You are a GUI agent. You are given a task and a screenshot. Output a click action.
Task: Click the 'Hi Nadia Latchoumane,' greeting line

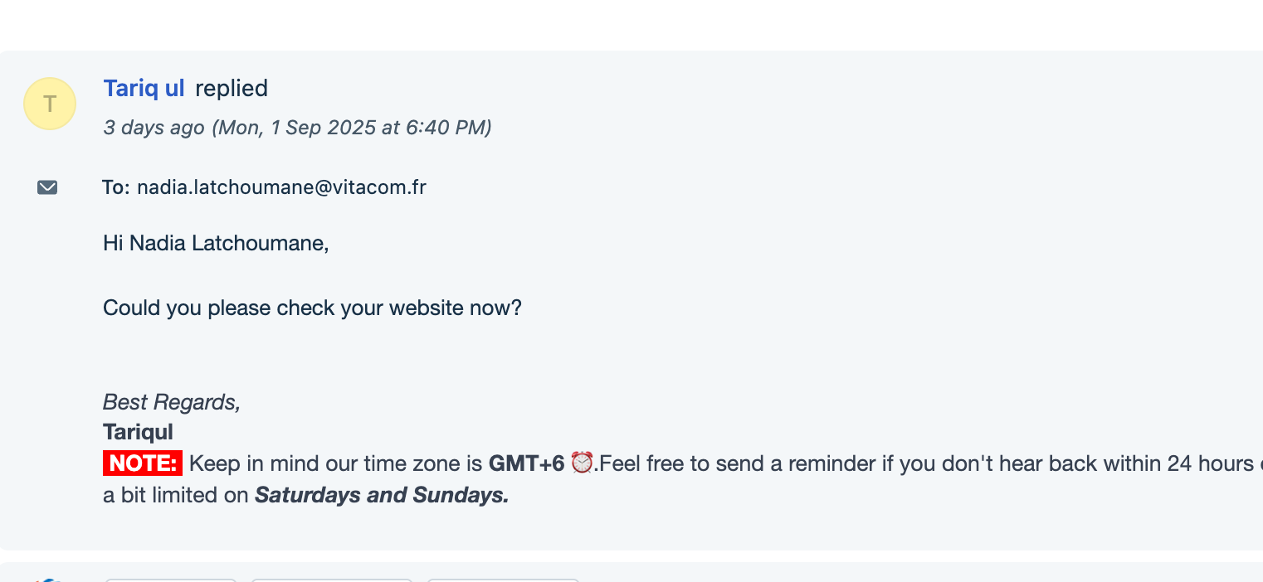pos(216,243)
